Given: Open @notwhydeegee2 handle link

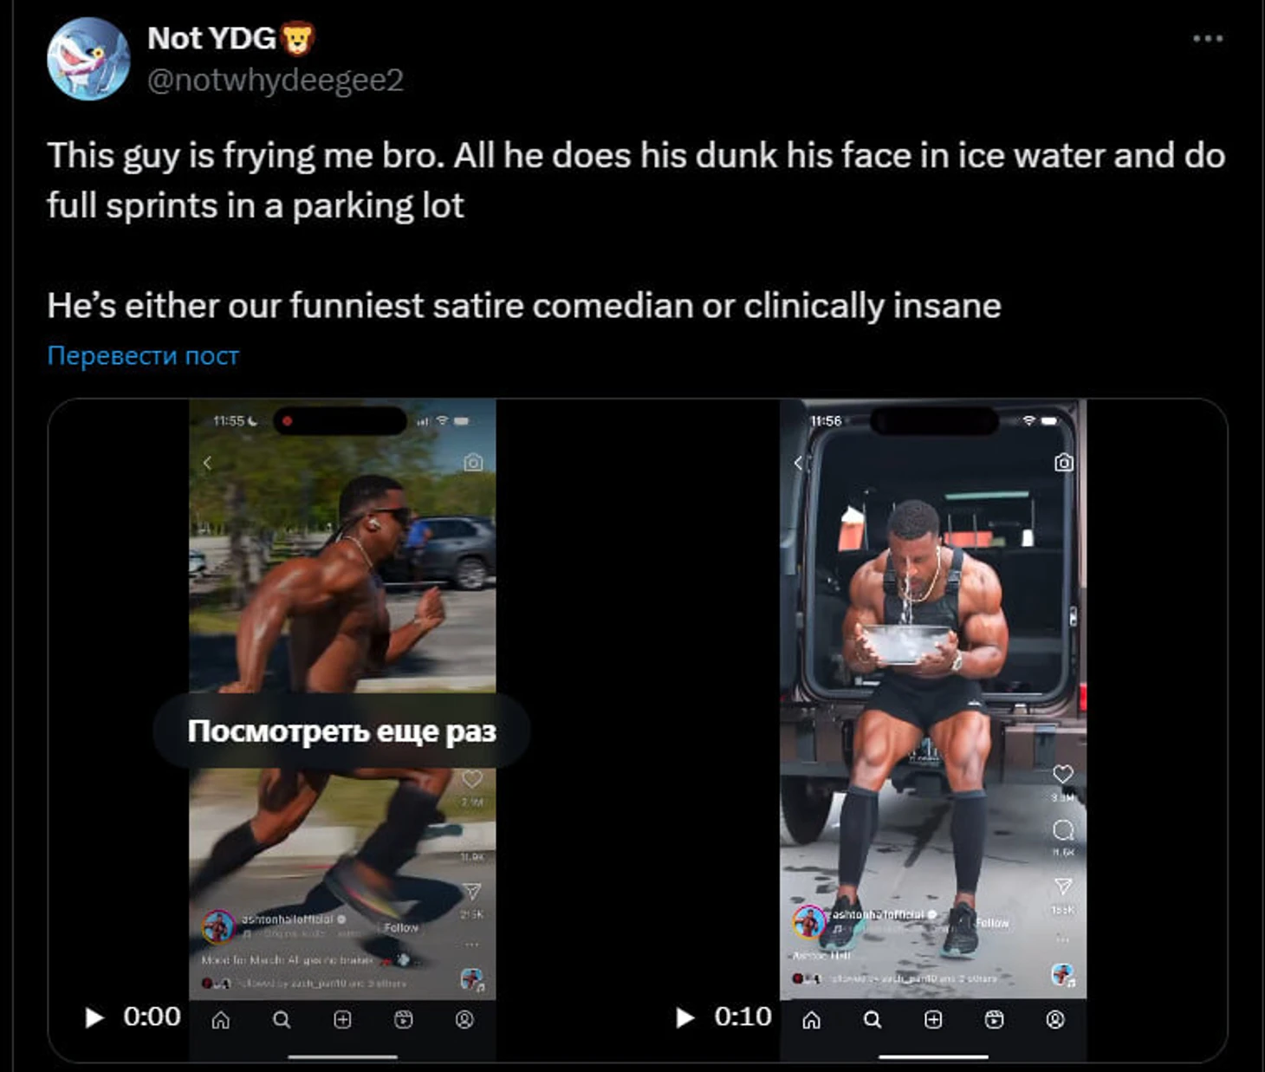Looking at the screenshot, I should (x=276, y=80).
